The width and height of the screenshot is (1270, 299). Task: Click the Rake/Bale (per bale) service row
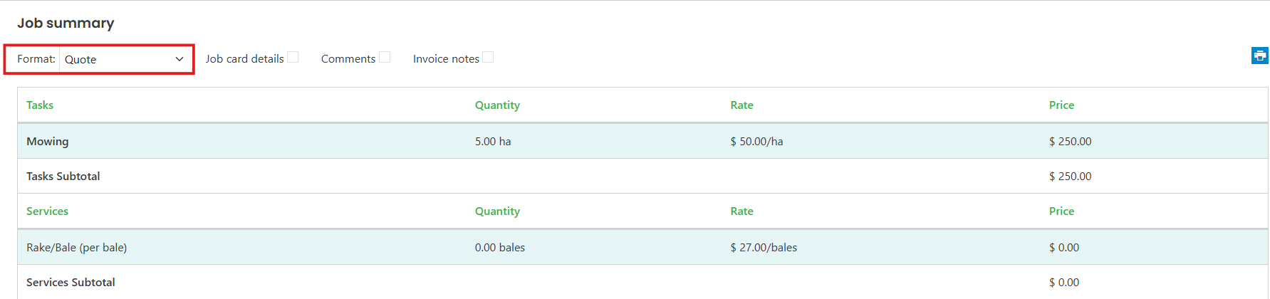(x=642, y=247)
